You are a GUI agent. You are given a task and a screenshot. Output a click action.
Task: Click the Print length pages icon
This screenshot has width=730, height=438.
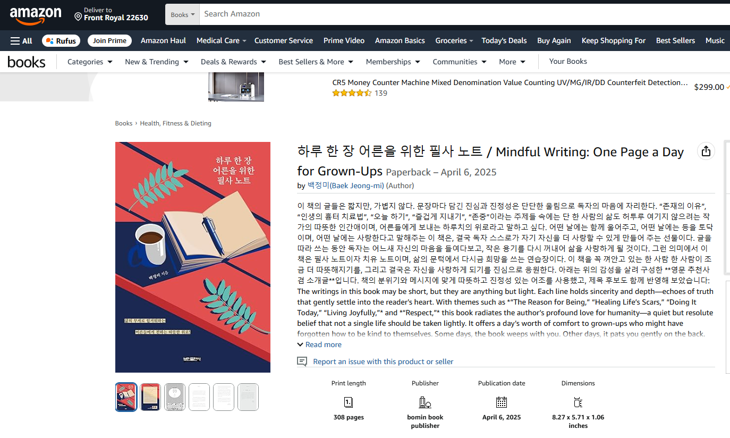click(x=349, y=402)
